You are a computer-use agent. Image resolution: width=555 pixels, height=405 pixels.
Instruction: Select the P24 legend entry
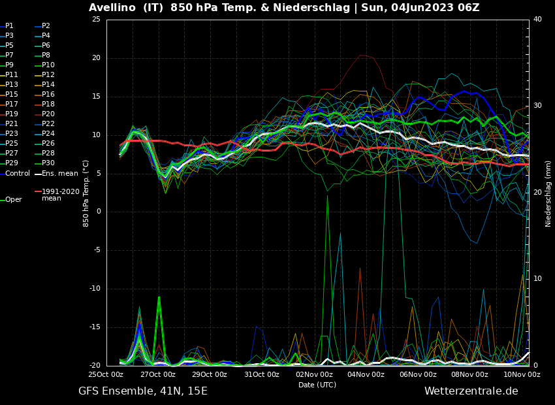tap(48, 134)
